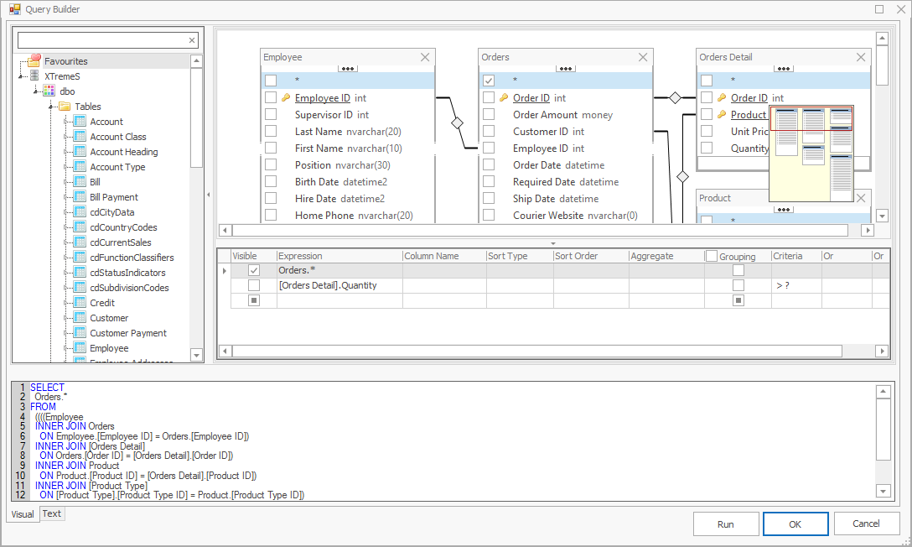Expand the Account Heading table node
This screenshot has height=547, width=912.
[x=66, y=152]
